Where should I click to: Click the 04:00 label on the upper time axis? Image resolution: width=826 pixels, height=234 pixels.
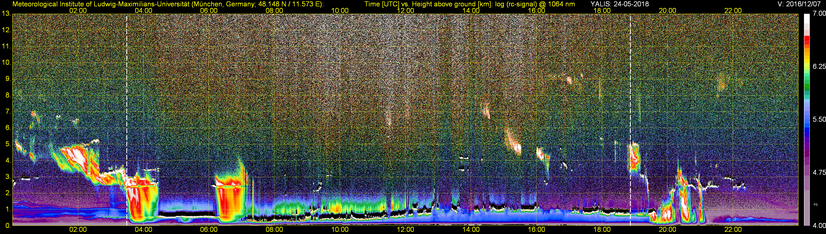[143, 10]
